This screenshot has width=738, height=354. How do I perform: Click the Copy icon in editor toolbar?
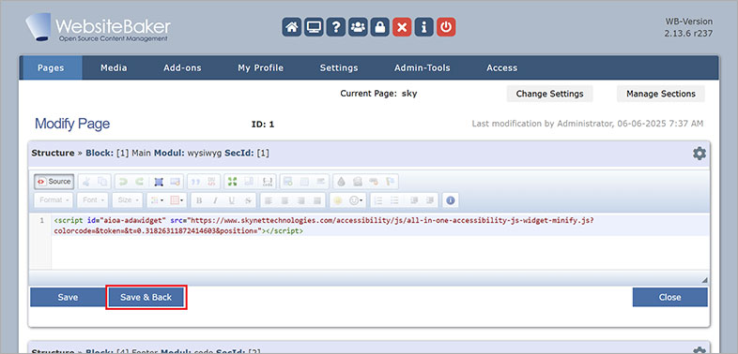point(102,182)
